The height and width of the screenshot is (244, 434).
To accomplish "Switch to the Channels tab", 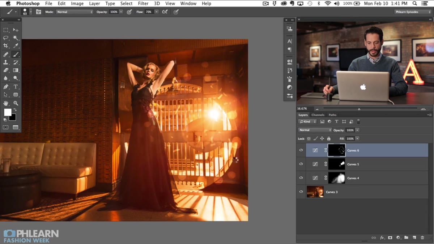I will (318, 115).
